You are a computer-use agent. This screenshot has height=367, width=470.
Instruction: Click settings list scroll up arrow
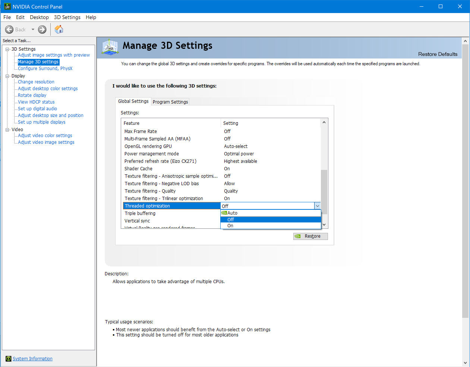click(x=324, y=122)
